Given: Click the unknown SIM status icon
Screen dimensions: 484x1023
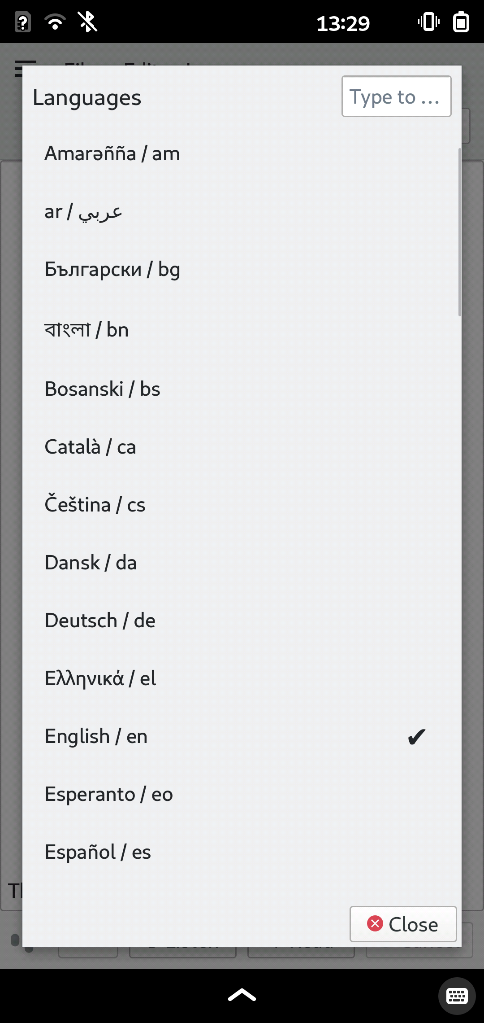Looking at the screenshot, I should (23, 22).
